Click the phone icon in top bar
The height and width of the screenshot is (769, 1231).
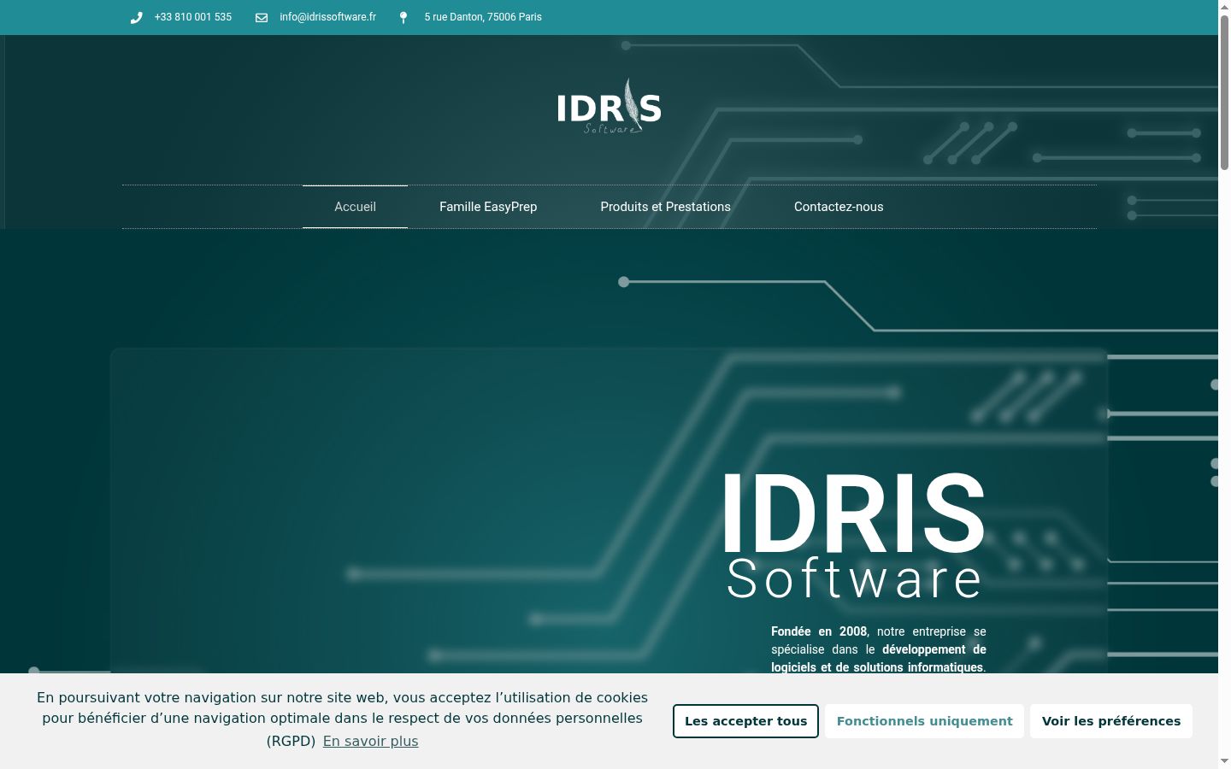[x=136, y=17]
